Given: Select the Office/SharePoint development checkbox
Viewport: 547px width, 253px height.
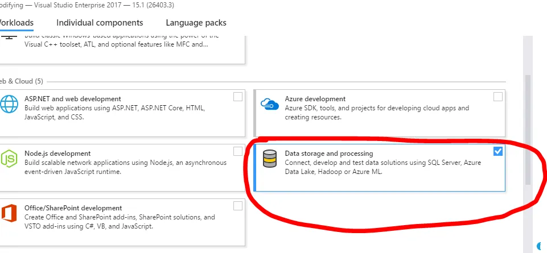Looking at the screenshot, I should tap(238, 206).
